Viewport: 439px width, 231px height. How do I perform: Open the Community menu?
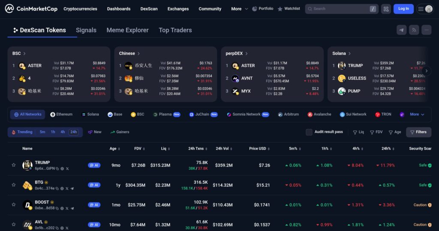point(210,9)
